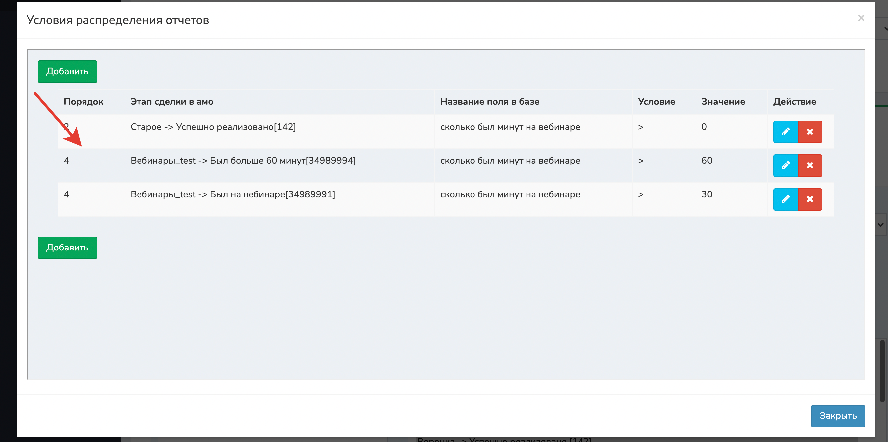This screenshot has height=442, width=888.
Task: Click the bottom Добавить button
Action: pyautogui.click(x=68, y=248)
